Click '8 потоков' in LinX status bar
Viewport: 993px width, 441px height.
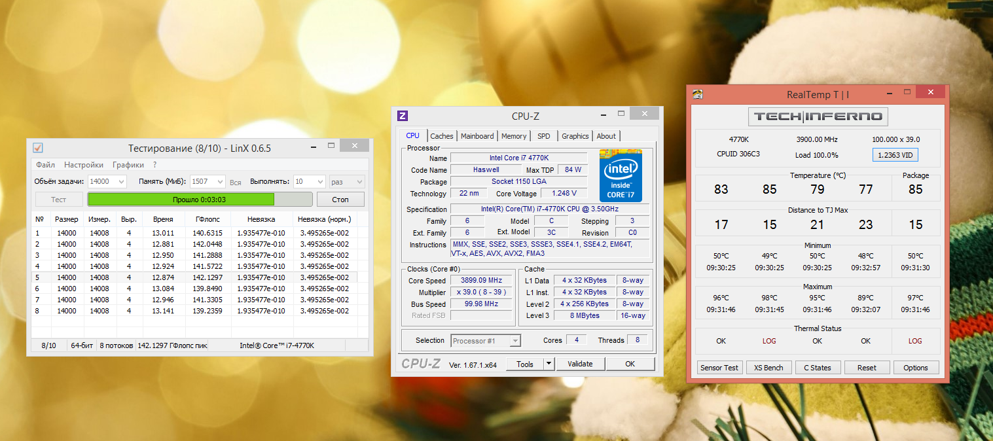tap(116, 345)
